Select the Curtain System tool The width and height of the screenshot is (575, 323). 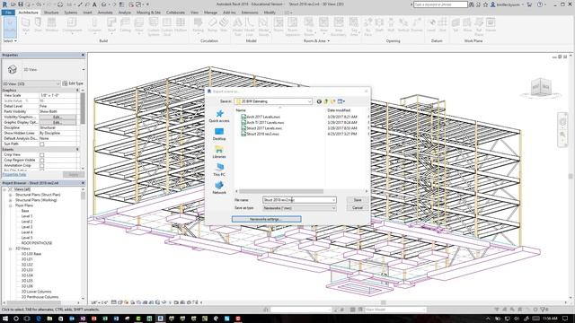click(154, 26)
